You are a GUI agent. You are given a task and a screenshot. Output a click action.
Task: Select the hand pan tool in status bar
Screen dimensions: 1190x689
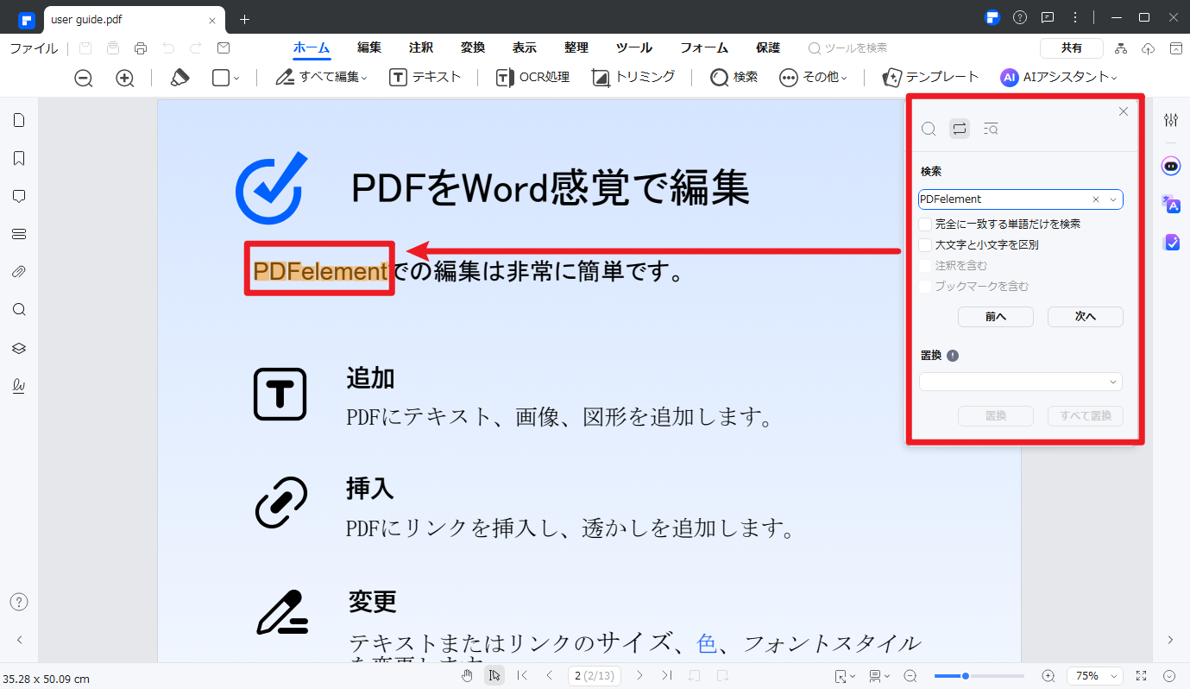click(x=467, y=675)
